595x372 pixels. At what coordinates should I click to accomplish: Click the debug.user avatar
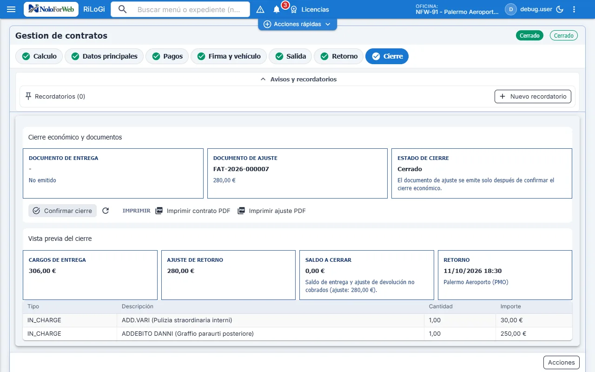coord(511,9)
